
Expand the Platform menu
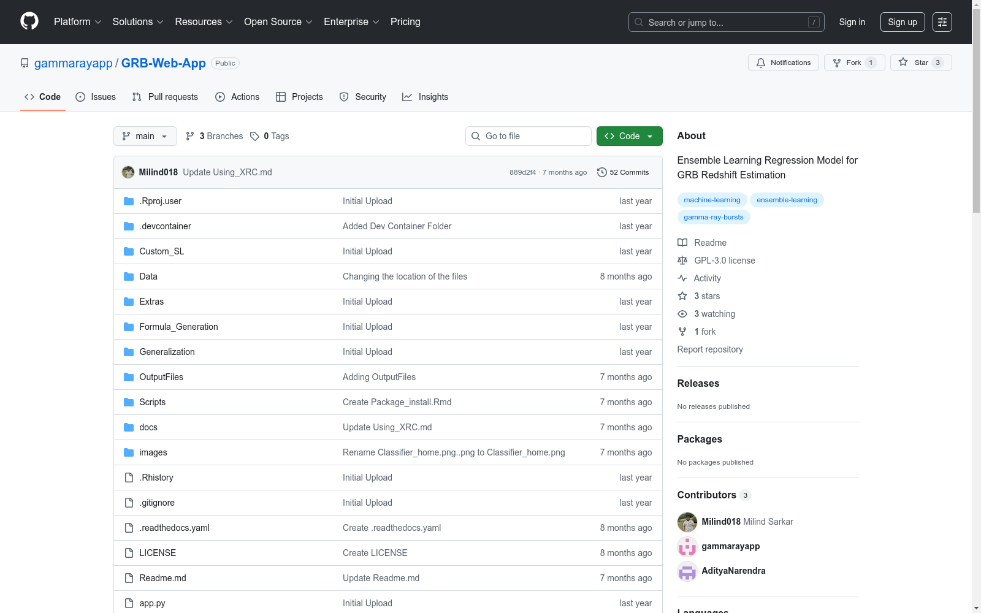pos(78,22)
